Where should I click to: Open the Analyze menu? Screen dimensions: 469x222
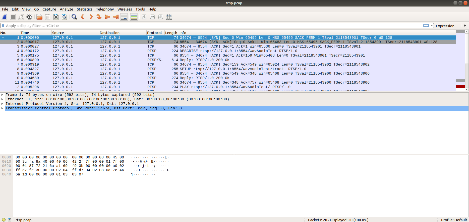coord(66,9)
